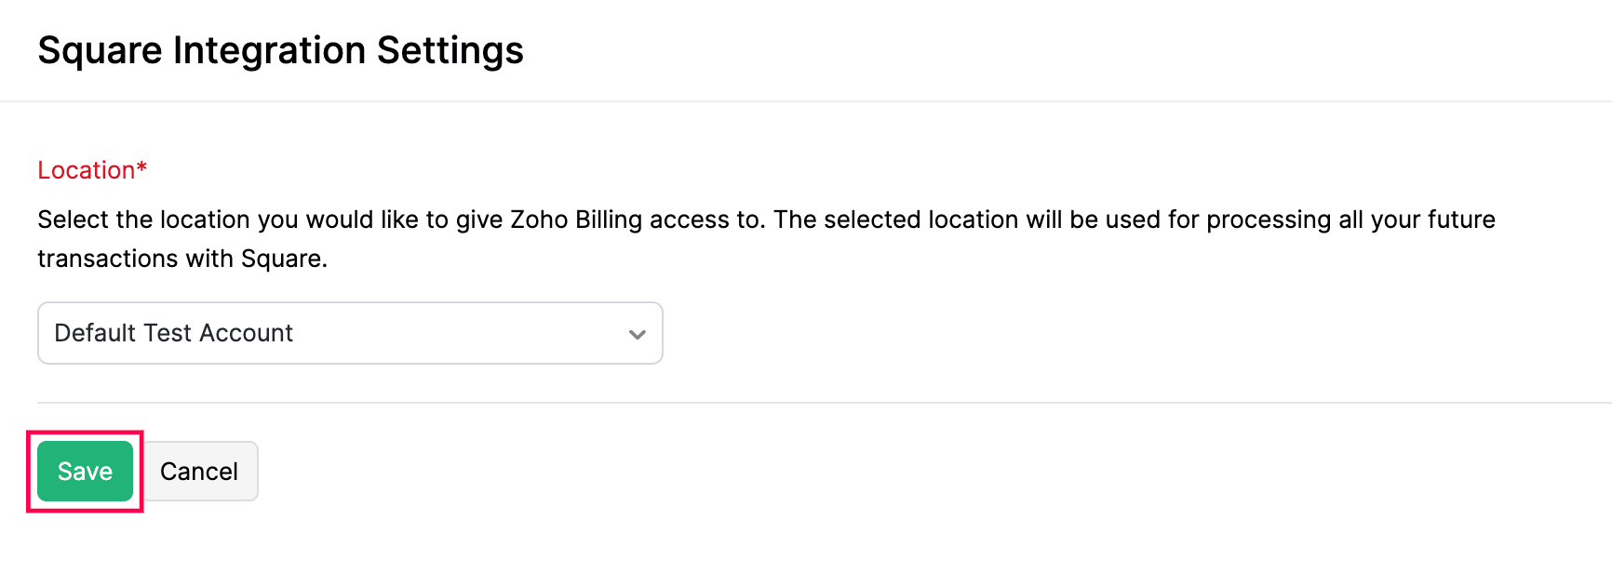Click the words Zoho Billing in description
The height and width of the screenshot is (573, 1612).
click(576, 220)
